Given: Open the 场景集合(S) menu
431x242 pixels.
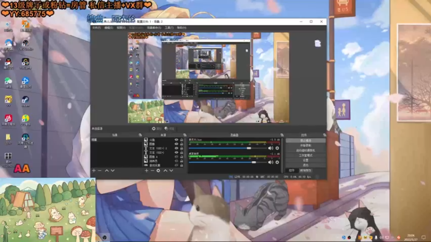Looking at the screenshot, I should point(154,28).
